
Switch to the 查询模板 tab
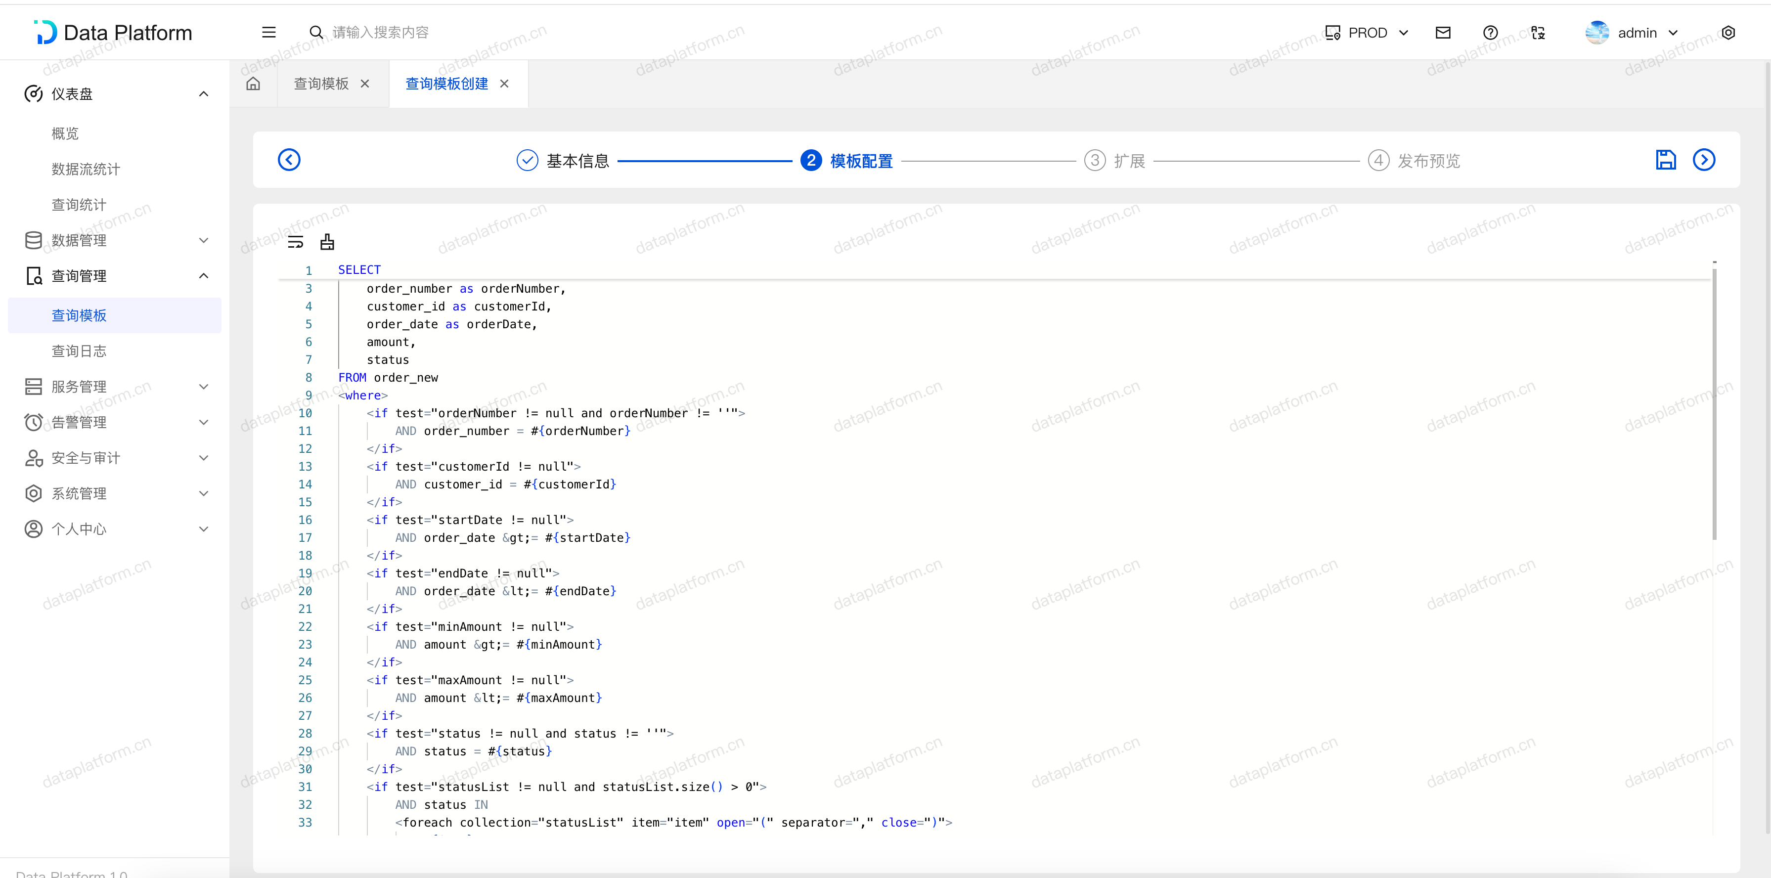321,84
